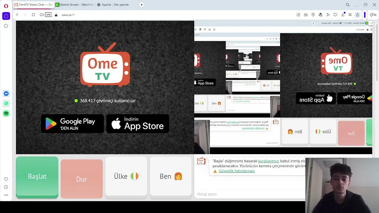
Task: Click the İndirin App Store badge
Action: 138,124
